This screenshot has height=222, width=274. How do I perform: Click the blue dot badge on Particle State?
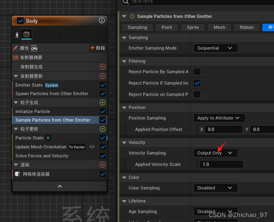[48, 138]
